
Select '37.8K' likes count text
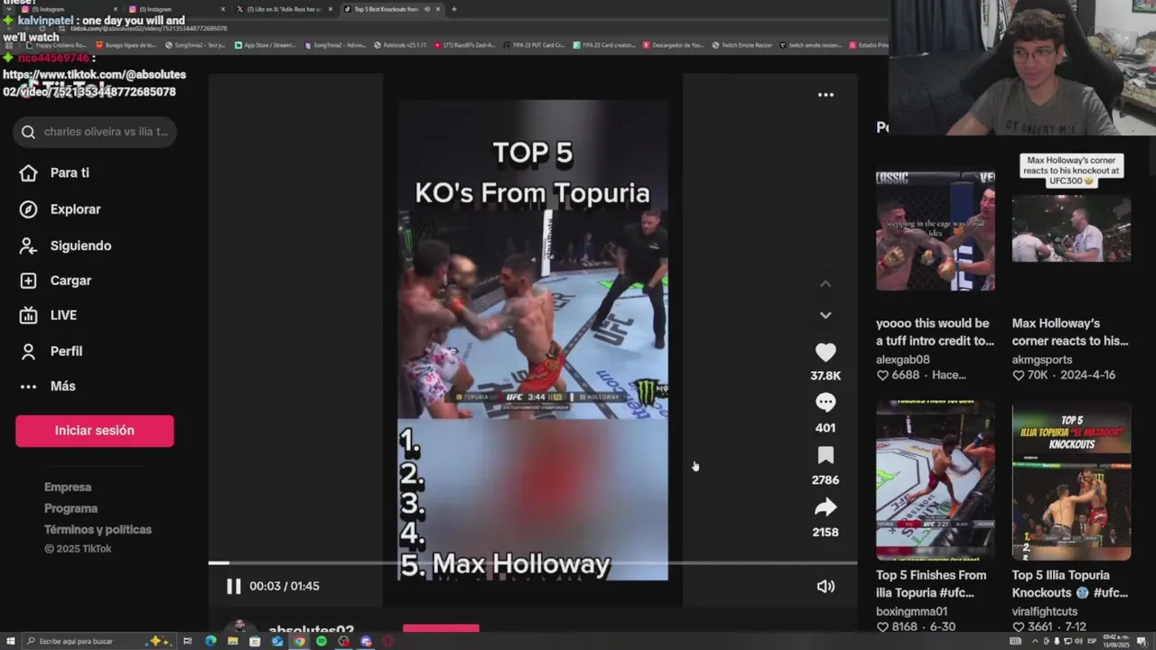[x=825, y=376]
